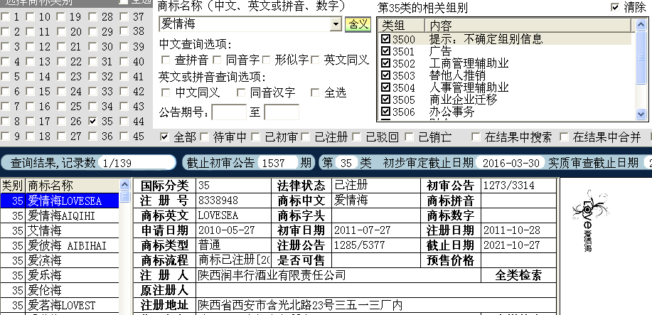The height and width of the screenshot is (315, 652).
Task: Check class 1 checkbox
Action: (5, 17)
